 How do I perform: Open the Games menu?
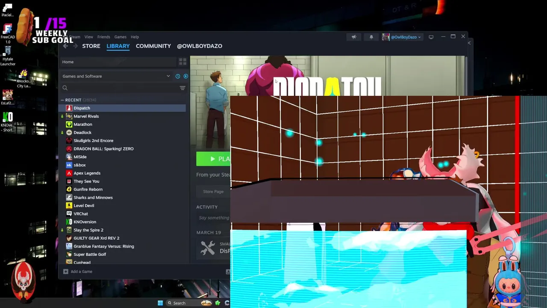pyautogui.click(x=120, y=37)
